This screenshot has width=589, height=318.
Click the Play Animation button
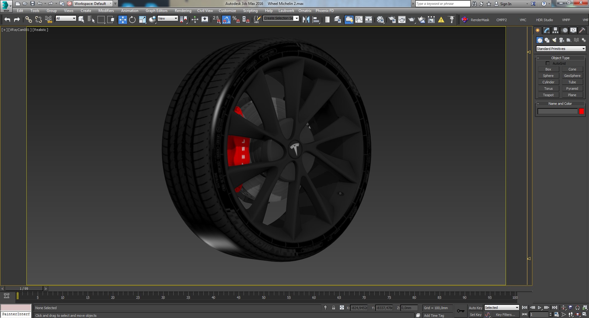click(x=540, y=308)
